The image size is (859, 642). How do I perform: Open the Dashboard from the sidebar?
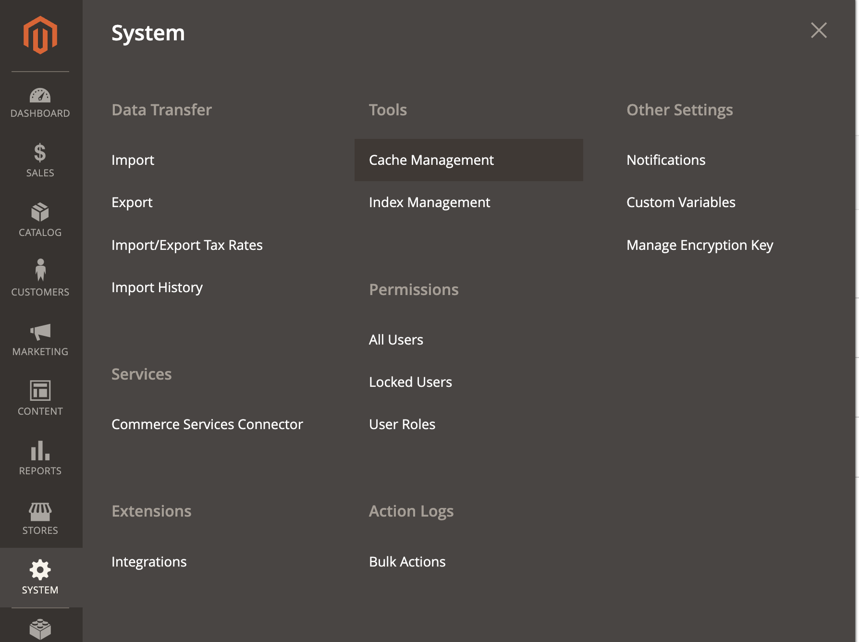click(x=40, y=102)
